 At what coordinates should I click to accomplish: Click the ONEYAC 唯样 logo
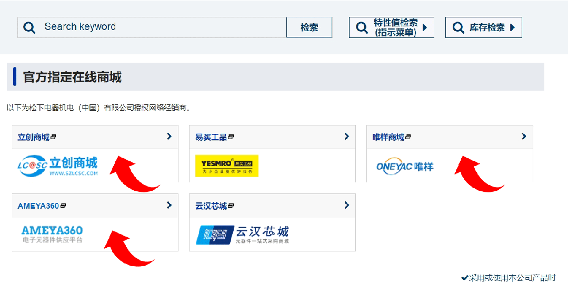[404, 167]
